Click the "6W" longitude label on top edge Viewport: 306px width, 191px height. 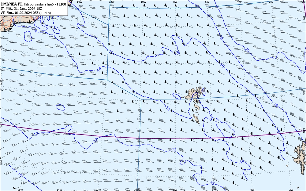[207, 2]
